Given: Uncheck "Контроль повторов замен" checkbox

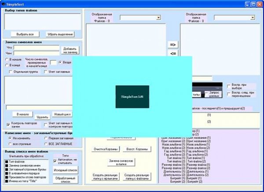Looking at the screenshot, I should click(8, 125).
